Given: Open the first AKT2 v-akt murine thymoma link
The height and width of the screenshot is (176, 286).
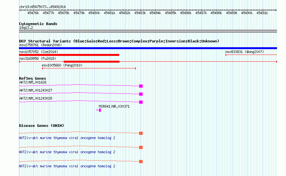Looking at the screenshot, I should 67,138.
